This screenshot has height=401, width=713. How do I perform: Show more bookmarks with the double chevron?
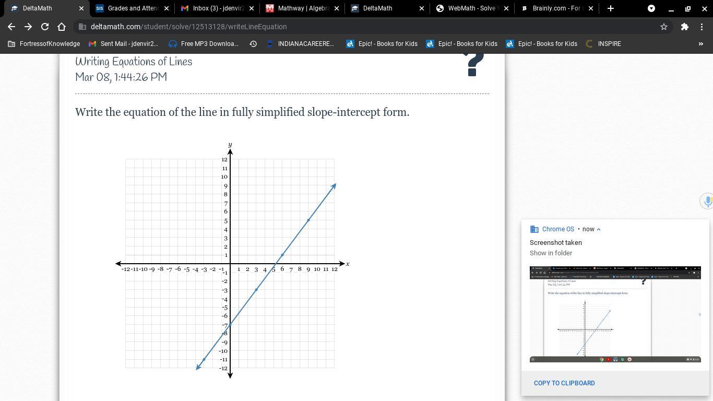[701, 44]
